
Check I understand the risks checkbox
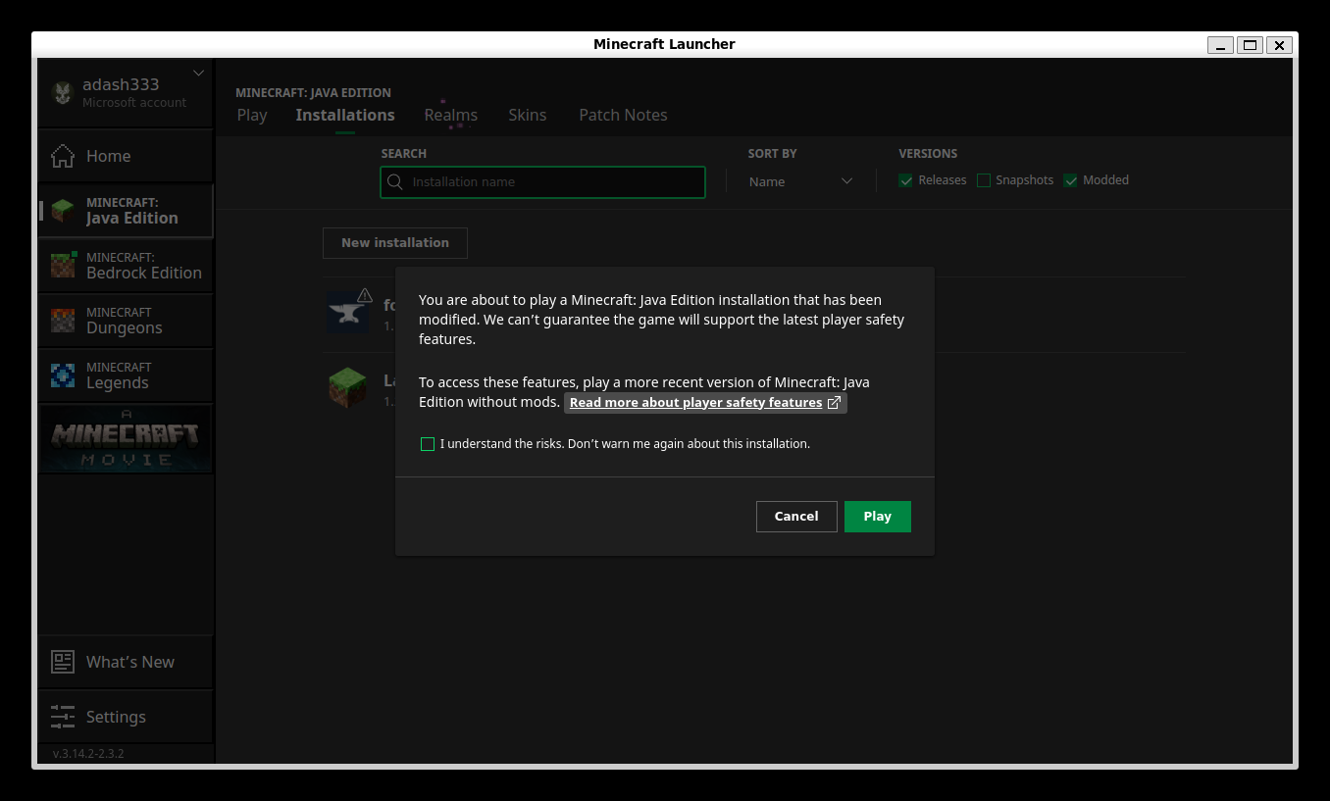(x=428, y=444)
